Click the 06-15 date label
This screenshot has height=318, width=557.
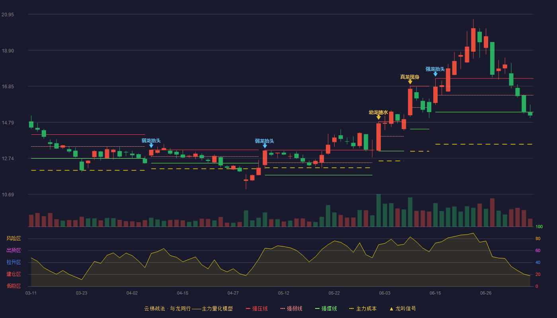tap(435, 293)
